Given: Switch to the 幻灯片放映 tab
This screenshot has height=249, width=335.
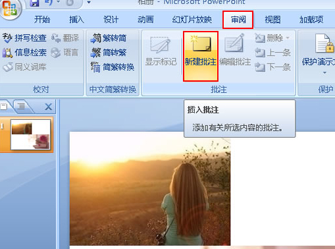Looking at the screenshot, I should pos(192,20).
